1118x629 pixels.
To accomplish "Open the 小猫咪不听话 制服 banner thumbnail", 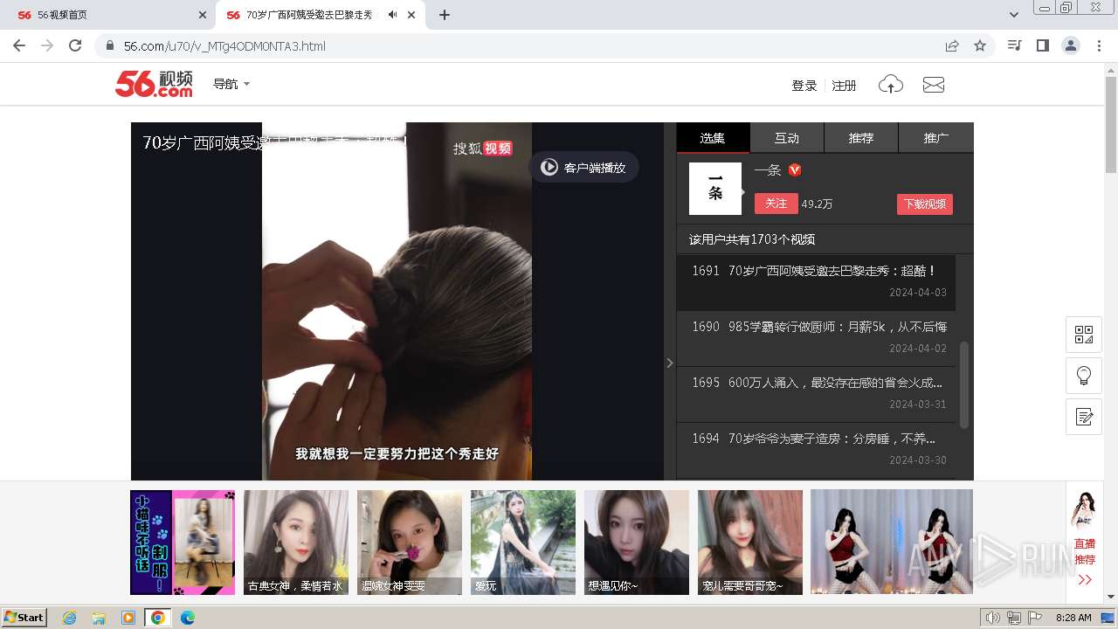I will [183, 542].
